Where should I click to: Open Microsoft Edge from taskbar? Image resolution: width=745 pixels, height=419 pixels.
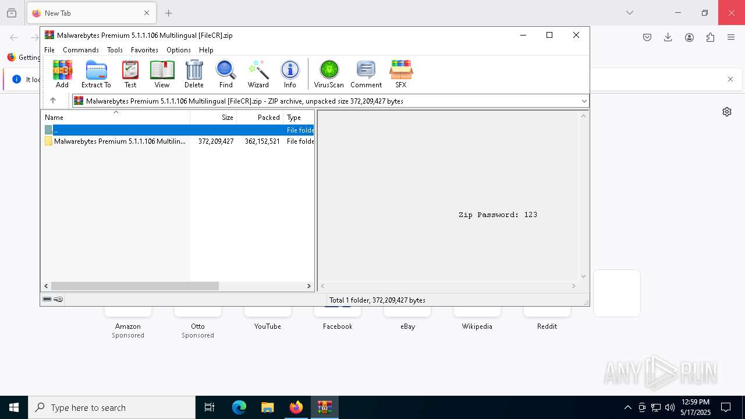[239, 407]
